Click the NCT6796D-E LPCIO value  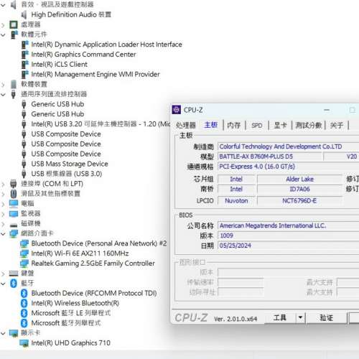tap(299, 200)
